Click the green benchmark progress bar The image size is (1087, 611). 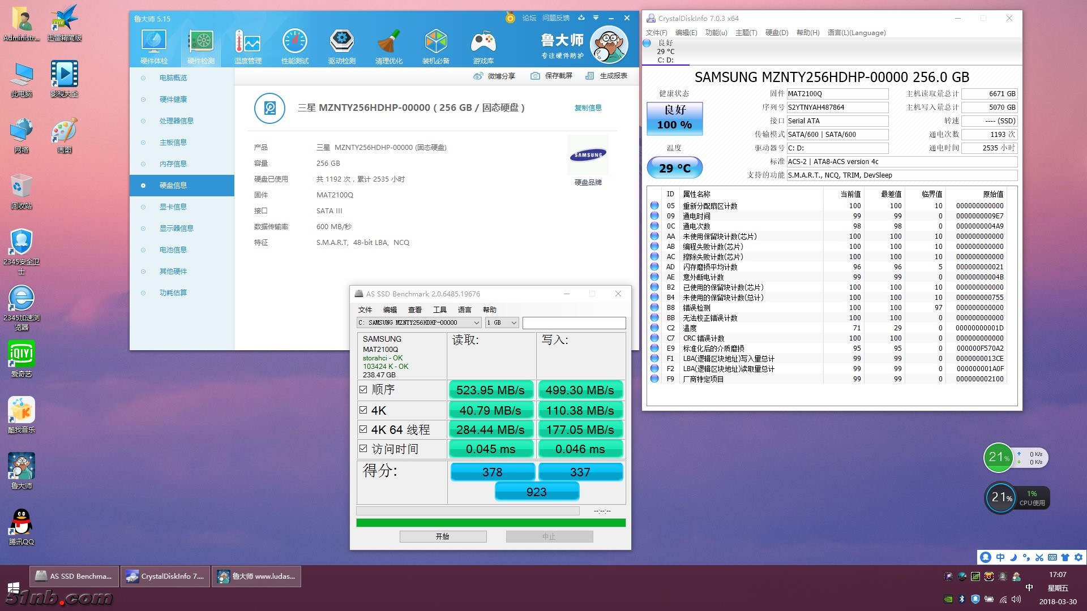pos(490,523)
